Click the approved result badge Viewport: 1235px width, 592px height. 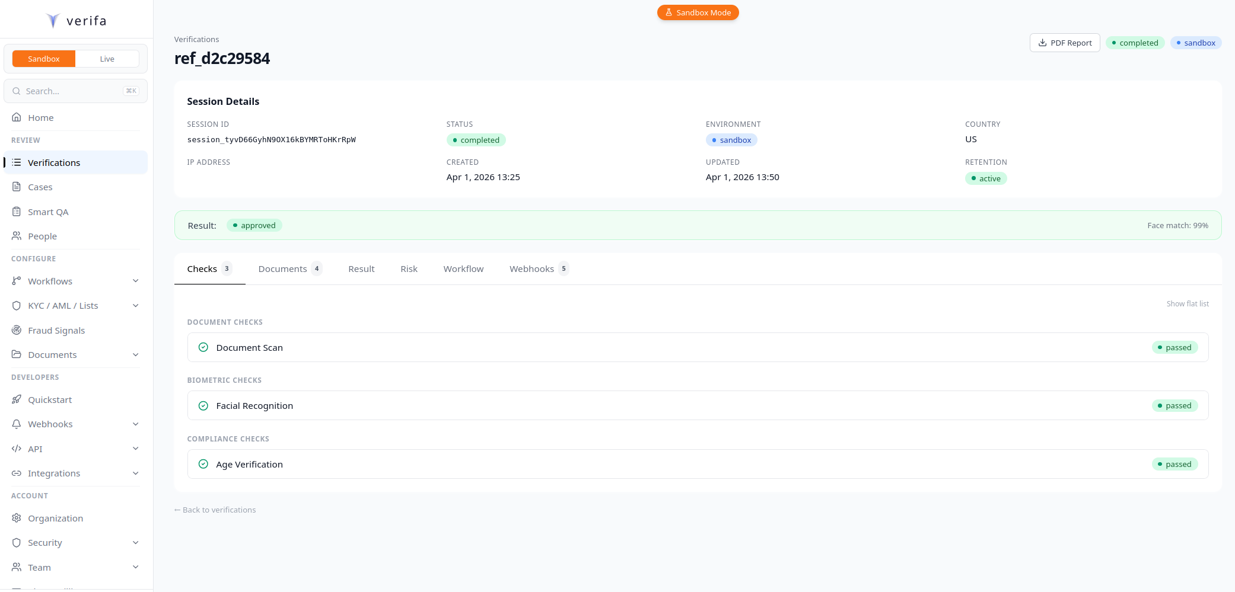254,225
